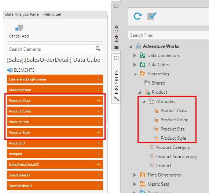This screenshot has height=193, width=209.
Task: Add SalesOrderID with its plus icon
Action: [x=99, y=175]
